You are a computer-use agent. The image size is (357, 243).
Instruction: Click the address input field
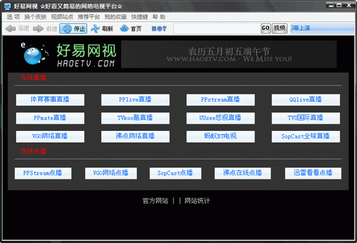(x=217, y=29)
